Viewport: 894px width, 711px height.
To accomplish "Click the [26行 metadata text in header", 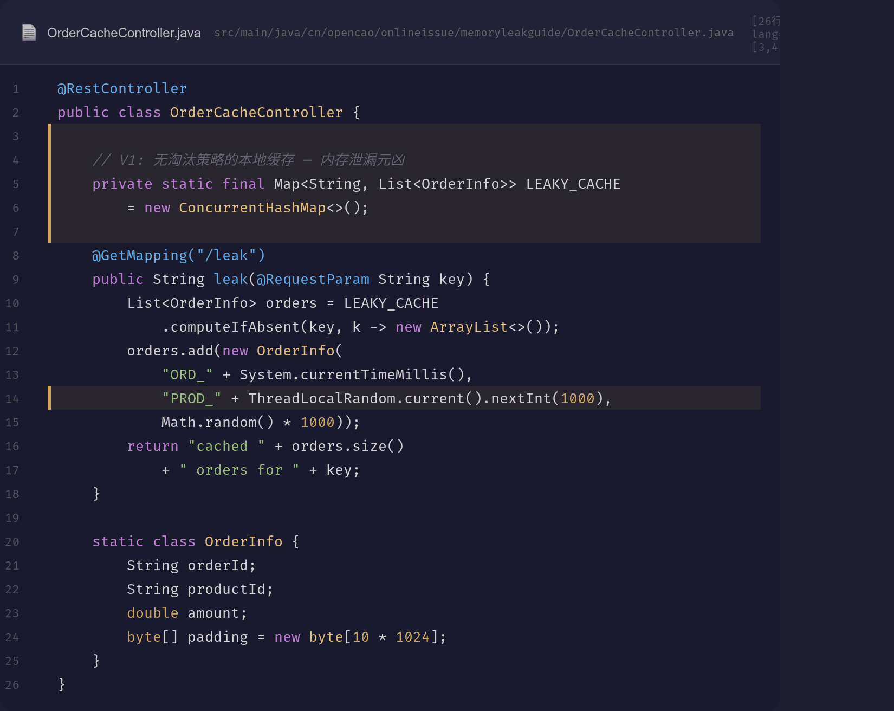I will (766, 21).
